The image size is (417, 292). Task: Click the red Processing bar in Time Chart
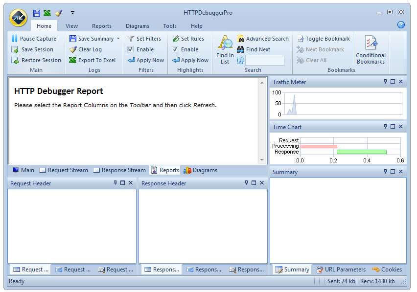point(319,146)
